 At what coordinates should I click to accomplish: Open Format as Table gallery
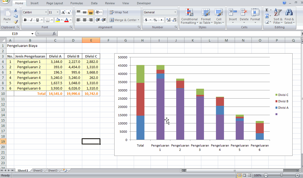pos(206,17)
